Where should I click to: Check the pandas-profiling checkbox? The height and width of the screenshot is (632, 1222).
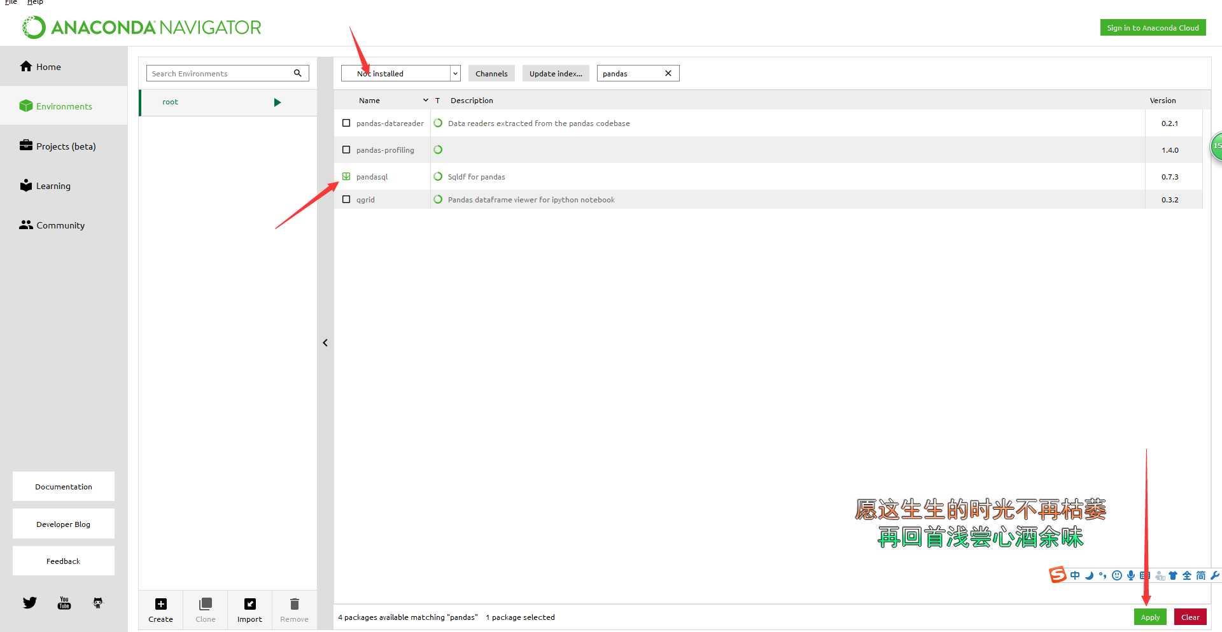[346, 150]
